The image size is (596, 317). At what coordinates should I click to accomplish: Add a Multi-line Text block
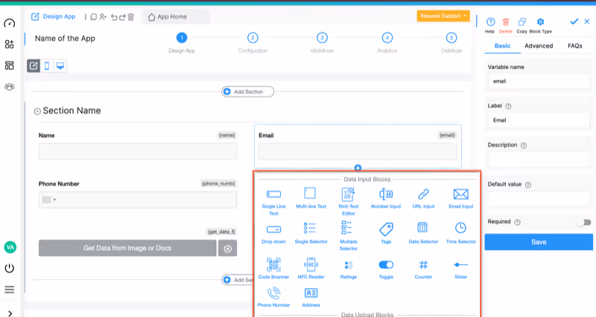(311, 198)
